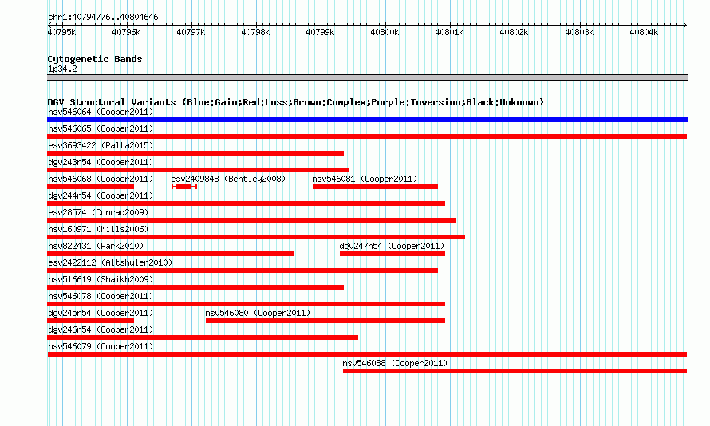Select the red bar under dgv243n54

coord(198,170)
